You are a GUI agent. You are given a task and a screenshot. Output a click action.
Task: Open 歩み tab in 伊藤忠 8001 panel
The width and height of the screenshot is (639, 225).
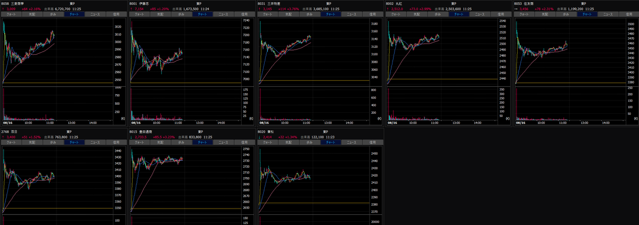click(181, 14)
